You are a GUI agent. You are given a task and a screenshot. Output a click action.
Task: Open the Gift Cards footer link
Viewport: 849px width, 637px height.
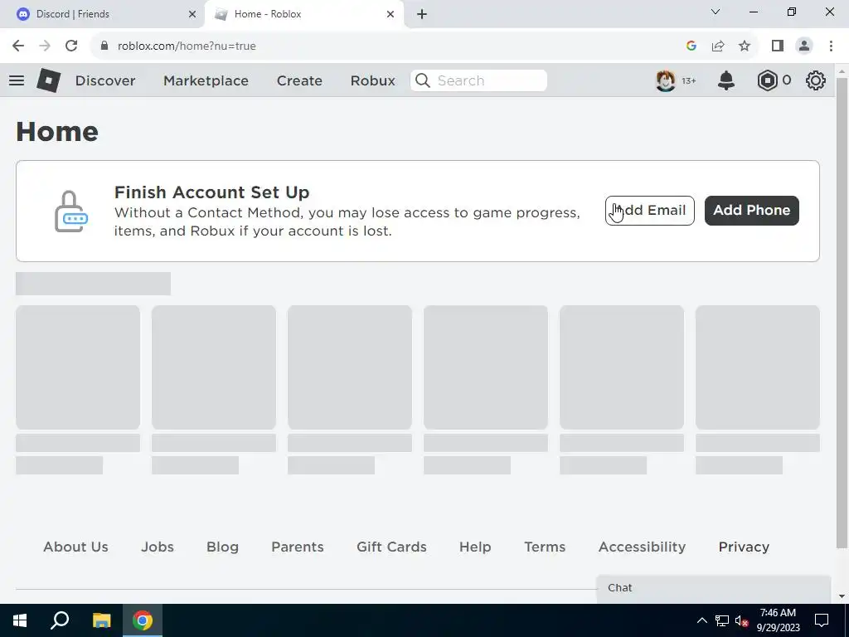click(391, 547)
